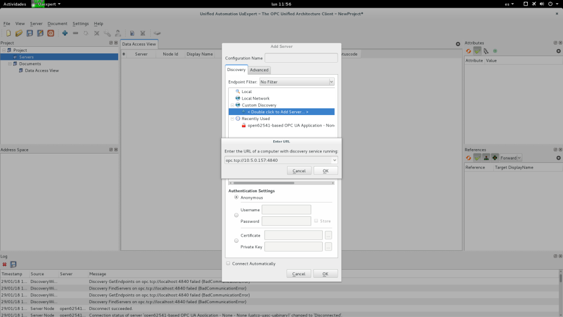
Task: Open the Help menu
Action: [x=98, y=23]
